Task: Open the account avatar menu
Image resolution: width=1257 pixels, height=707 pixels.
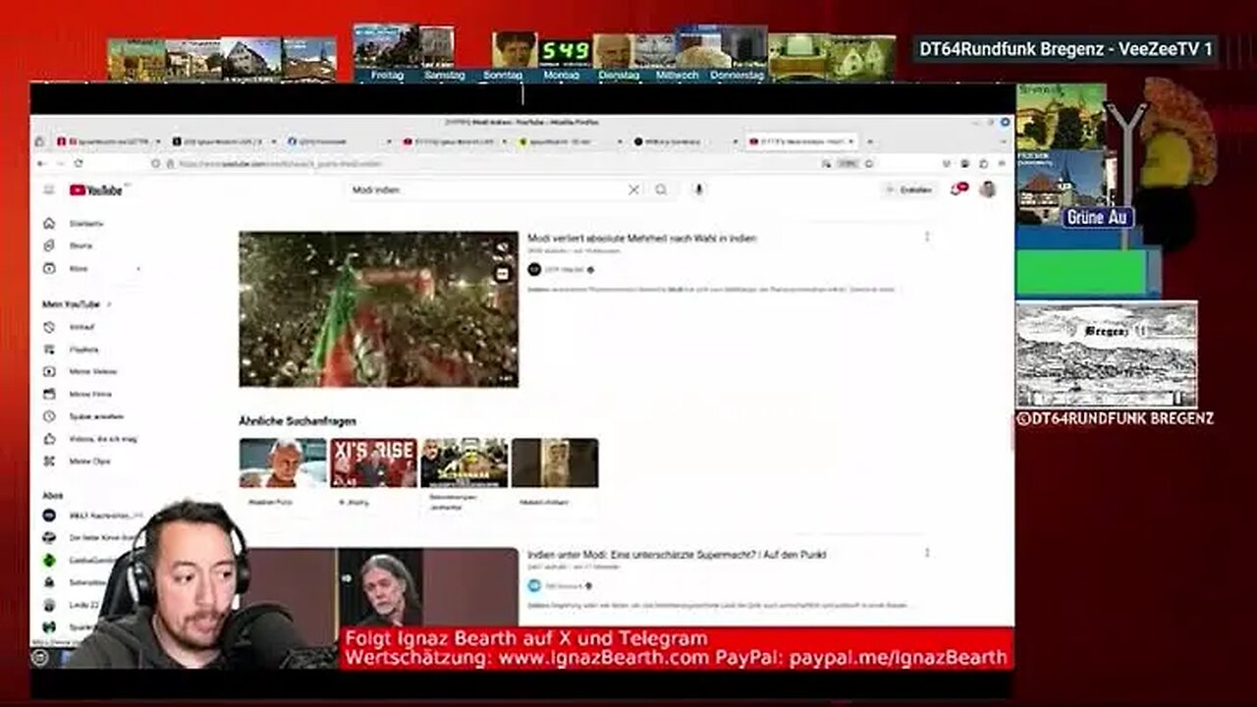Action: [x=987, y=190]
